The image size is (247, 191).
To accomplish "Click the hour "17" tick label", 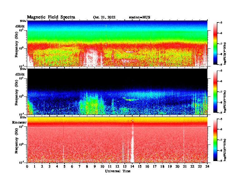I will click(x=155, y=167).
